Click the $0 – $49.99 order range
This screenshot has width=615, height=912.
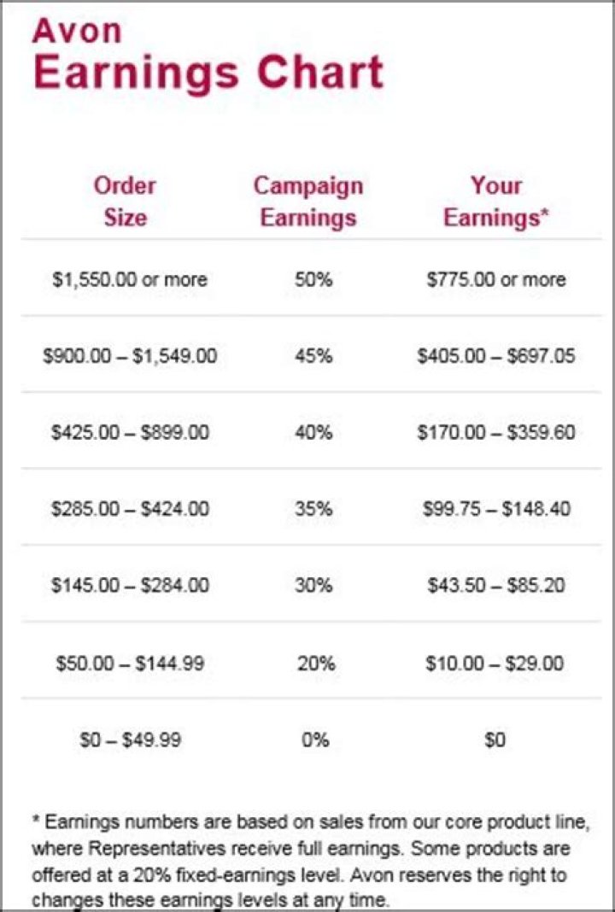click(131, 740)
